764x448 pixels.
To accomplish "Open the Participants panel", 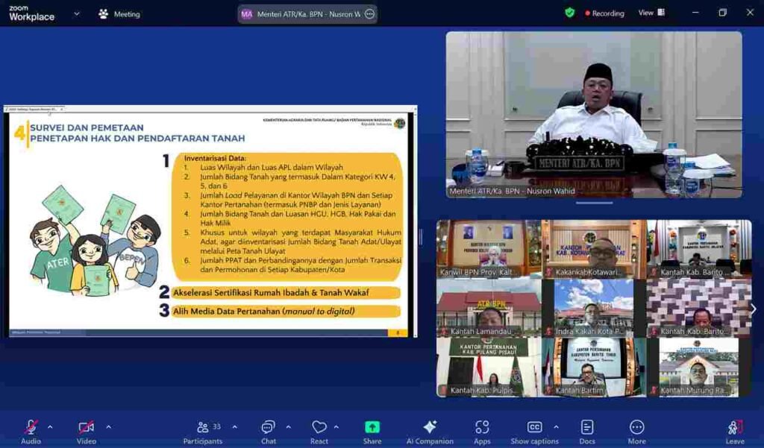I will coord(203,431).
